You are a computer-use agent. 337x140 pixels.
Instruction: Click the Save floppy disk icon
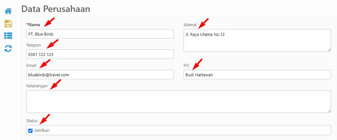tap(8, 23)
